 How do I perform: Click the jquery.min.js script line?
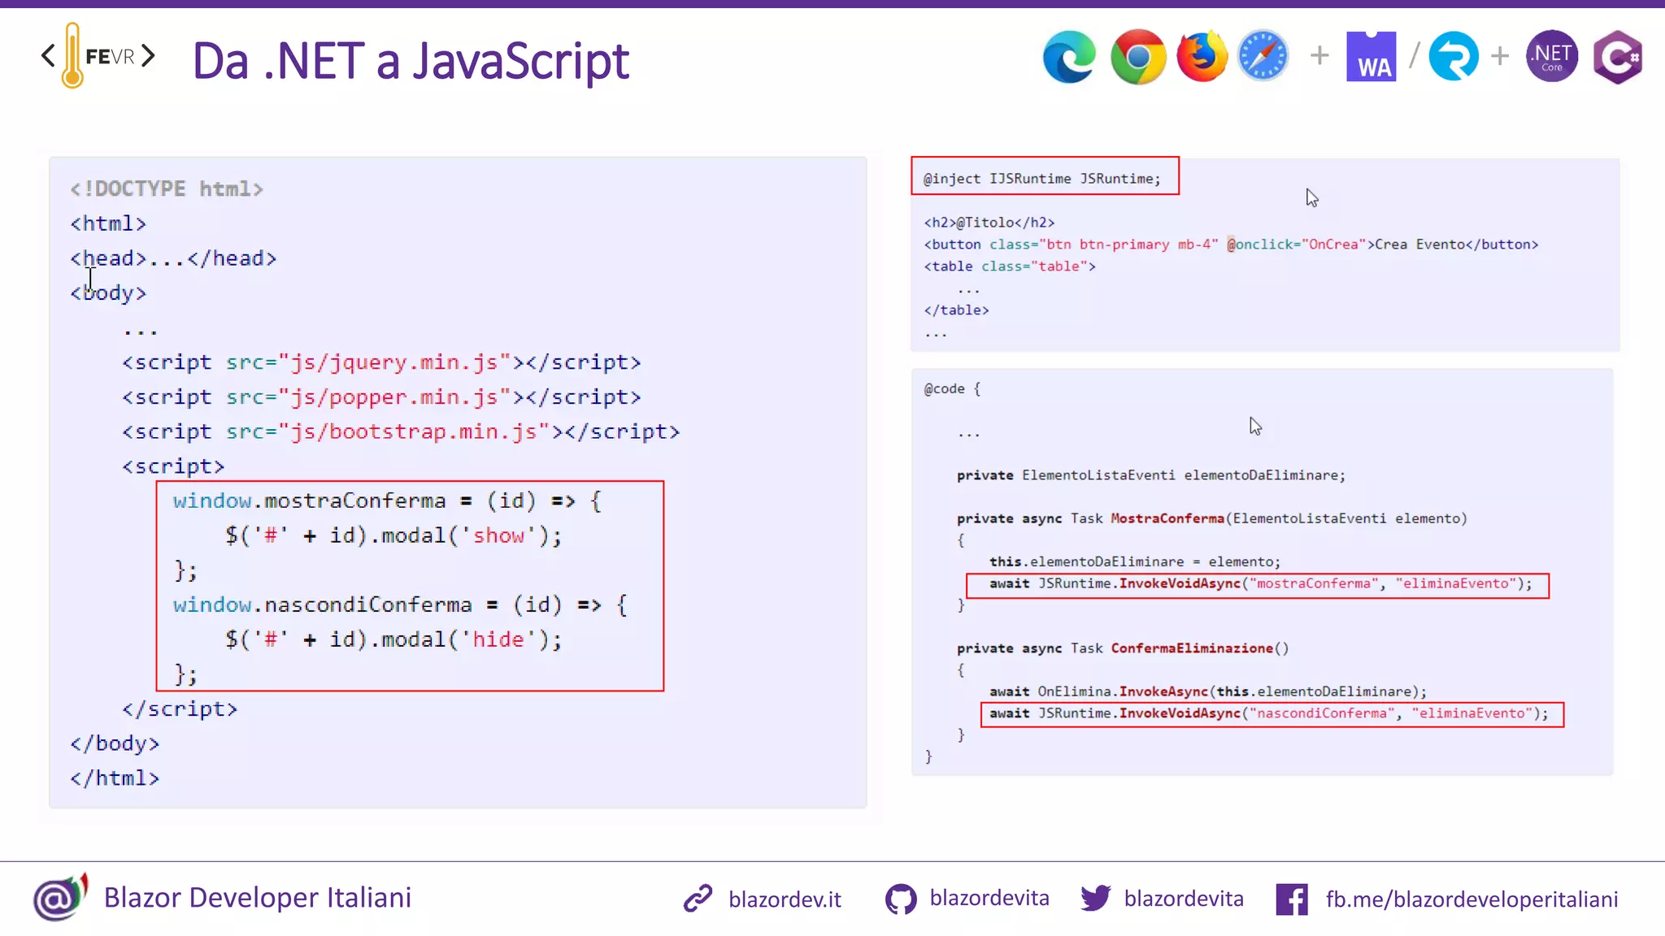(x=381, y=362)
